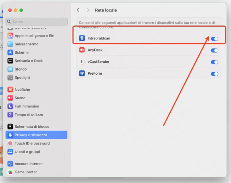Click the Spotlight magnifier icon
Image resolution: width=231 pixels, height=183 pixels.
point(10,78)
